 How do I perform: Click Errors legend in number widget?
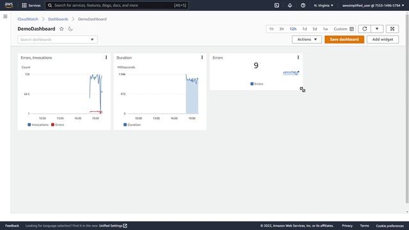(257, 84)
